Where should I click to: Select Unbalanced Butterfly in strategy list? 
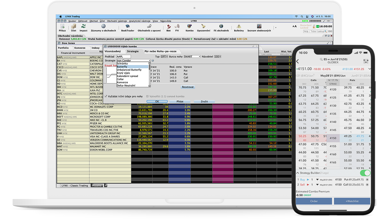coord(132,70)
